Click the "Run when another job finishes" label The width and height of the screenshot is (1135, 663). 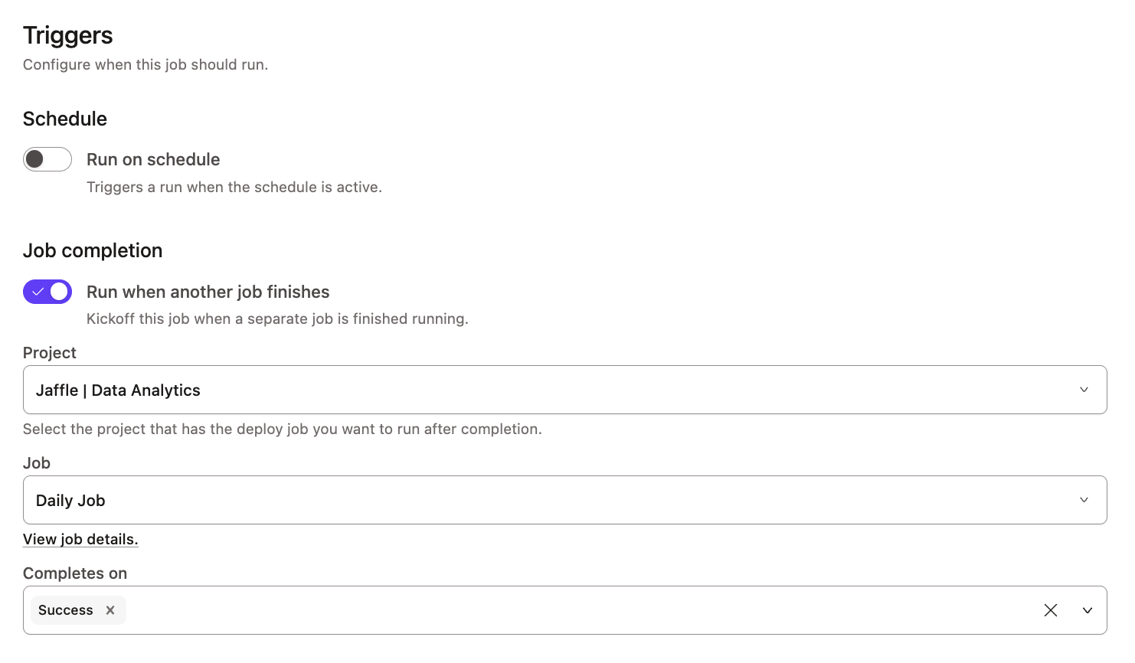208,292
